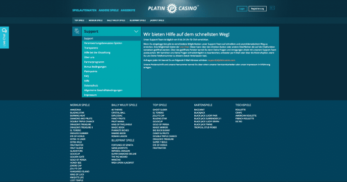Select the Jackpot Spiele tab
Viewport: 347px width, 182px height.
tap(157, 20)
